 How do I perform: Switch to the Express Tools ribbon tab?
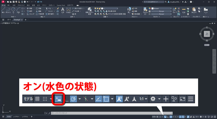[61, 5]
